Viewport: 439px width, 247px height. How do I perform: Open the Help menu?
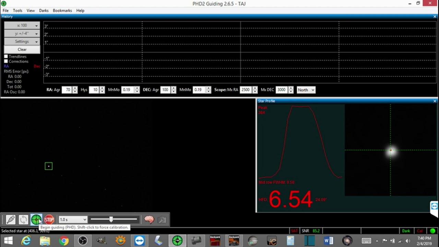[x=80, y=11]
